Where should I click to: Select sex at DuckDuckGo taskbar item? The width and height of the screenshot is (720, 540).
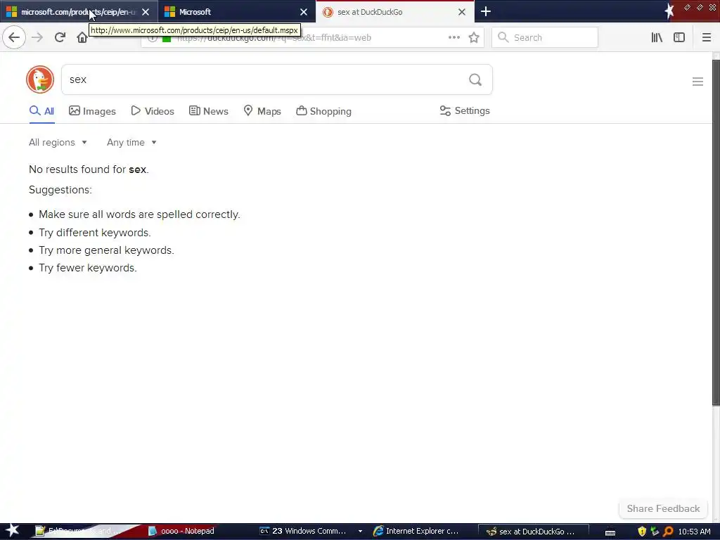tap(533, 532)
